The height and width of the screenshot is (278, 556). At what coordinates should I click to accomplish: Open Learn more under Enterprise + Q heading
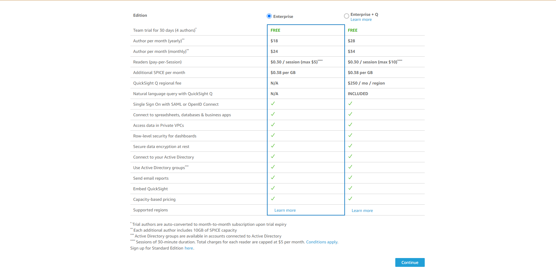pos(361,20)
